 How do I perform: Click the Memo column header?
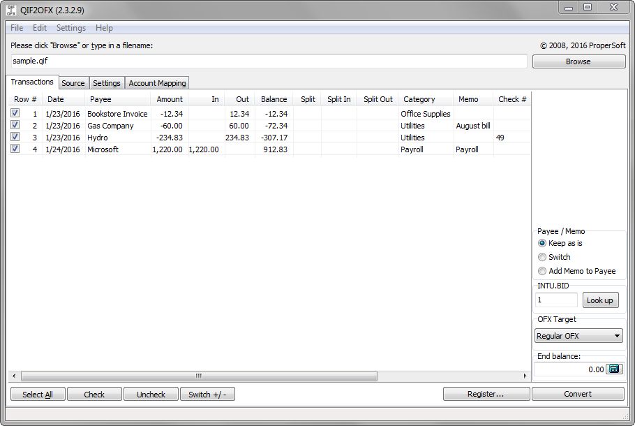[x=473, y=99]
